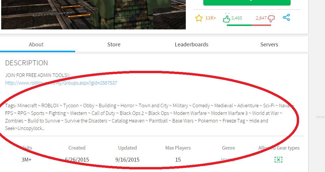Click the 11K+ favorites count
The width and height of the screenshot is (325, 172).
tap(211, 18)
